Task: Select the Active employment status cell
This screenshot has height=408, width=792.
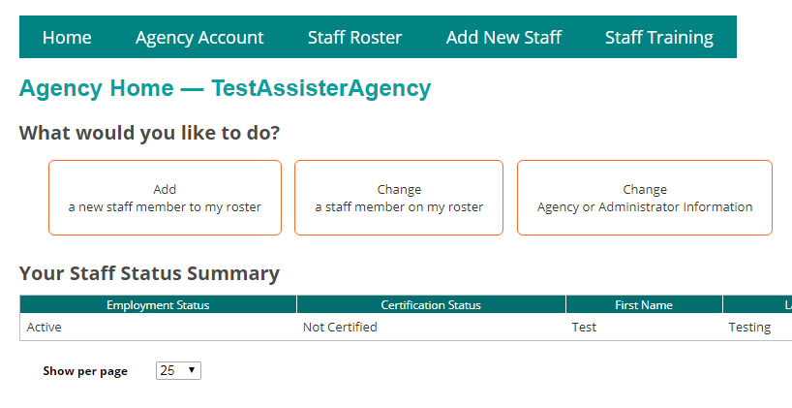Action: [x=44, y=328]
